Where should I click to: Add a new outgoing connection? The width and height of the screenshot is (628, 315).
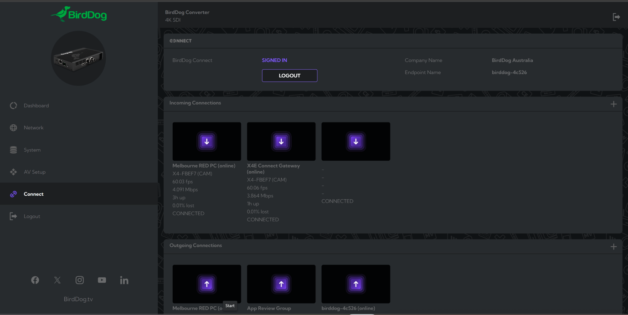pos(613,247)
